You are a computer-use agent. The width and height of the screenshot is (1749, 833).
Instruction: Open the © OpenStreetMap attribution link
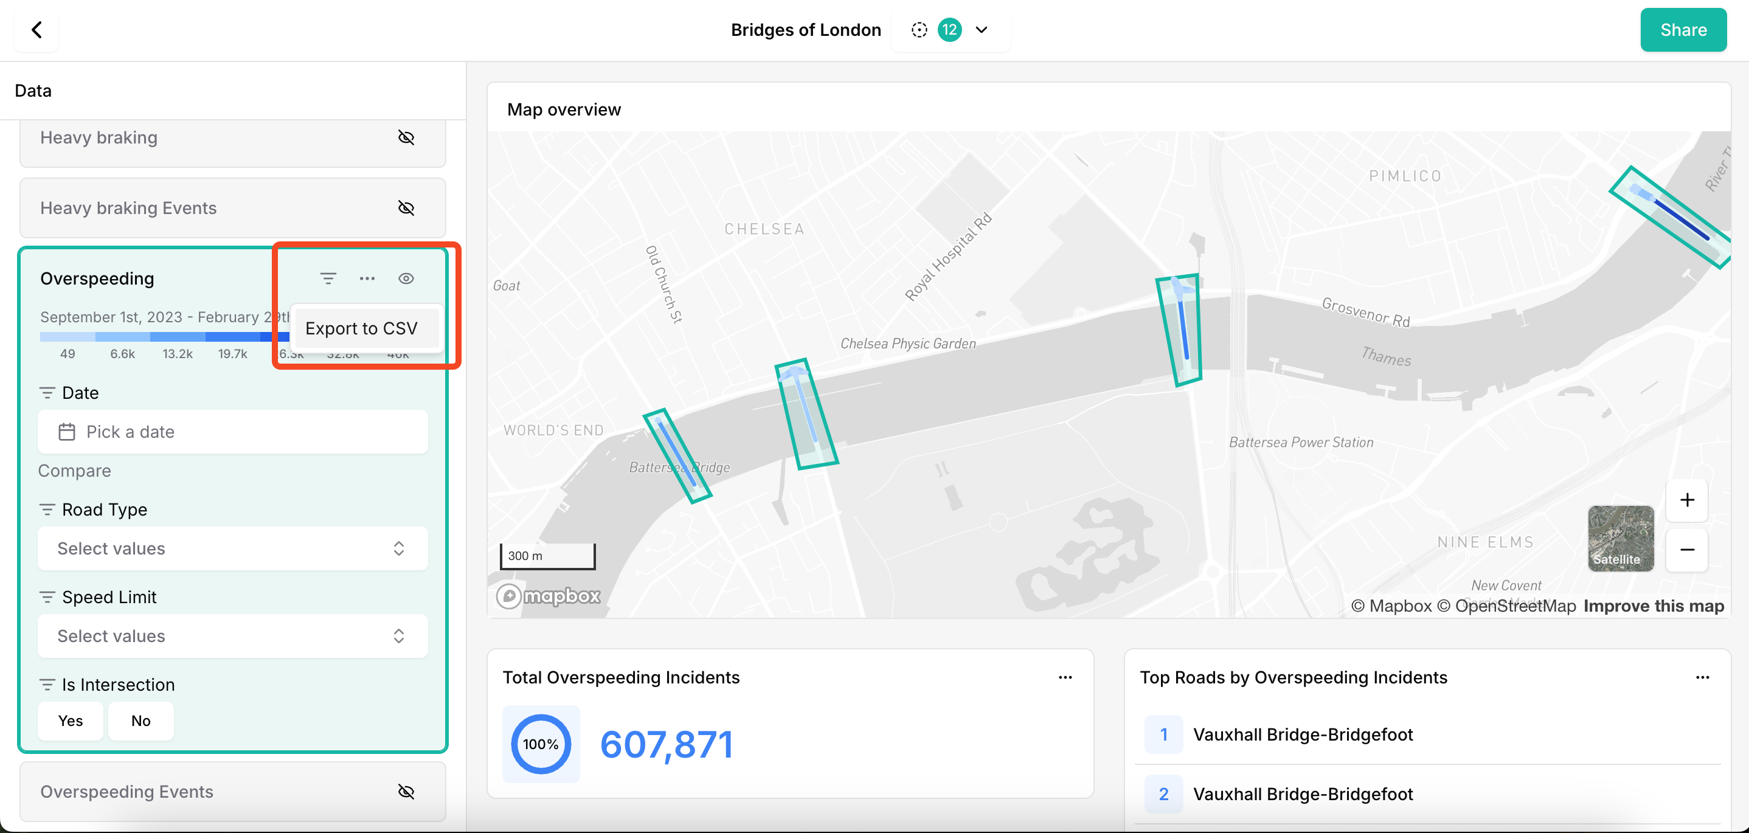(1506, 606)
